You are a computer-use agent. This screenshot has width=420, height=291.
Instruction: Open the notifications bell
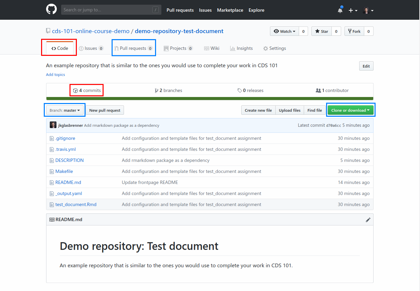pyautogui.click(x=340, y=10)
